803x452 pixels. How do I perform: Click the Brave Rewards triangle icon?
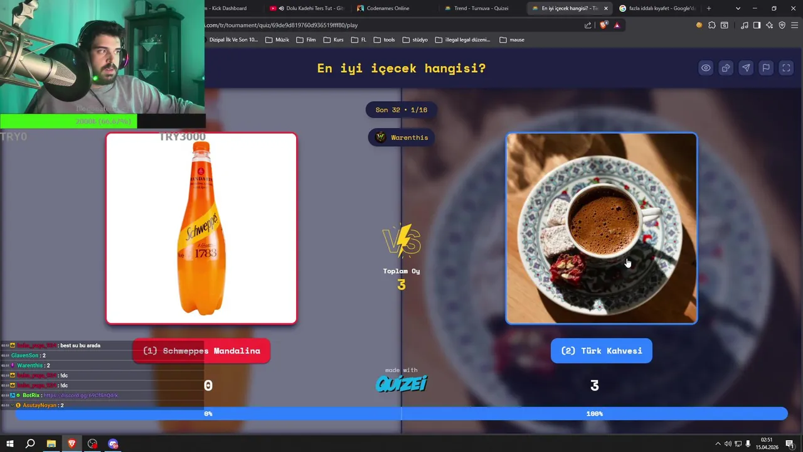pos(617,25)
